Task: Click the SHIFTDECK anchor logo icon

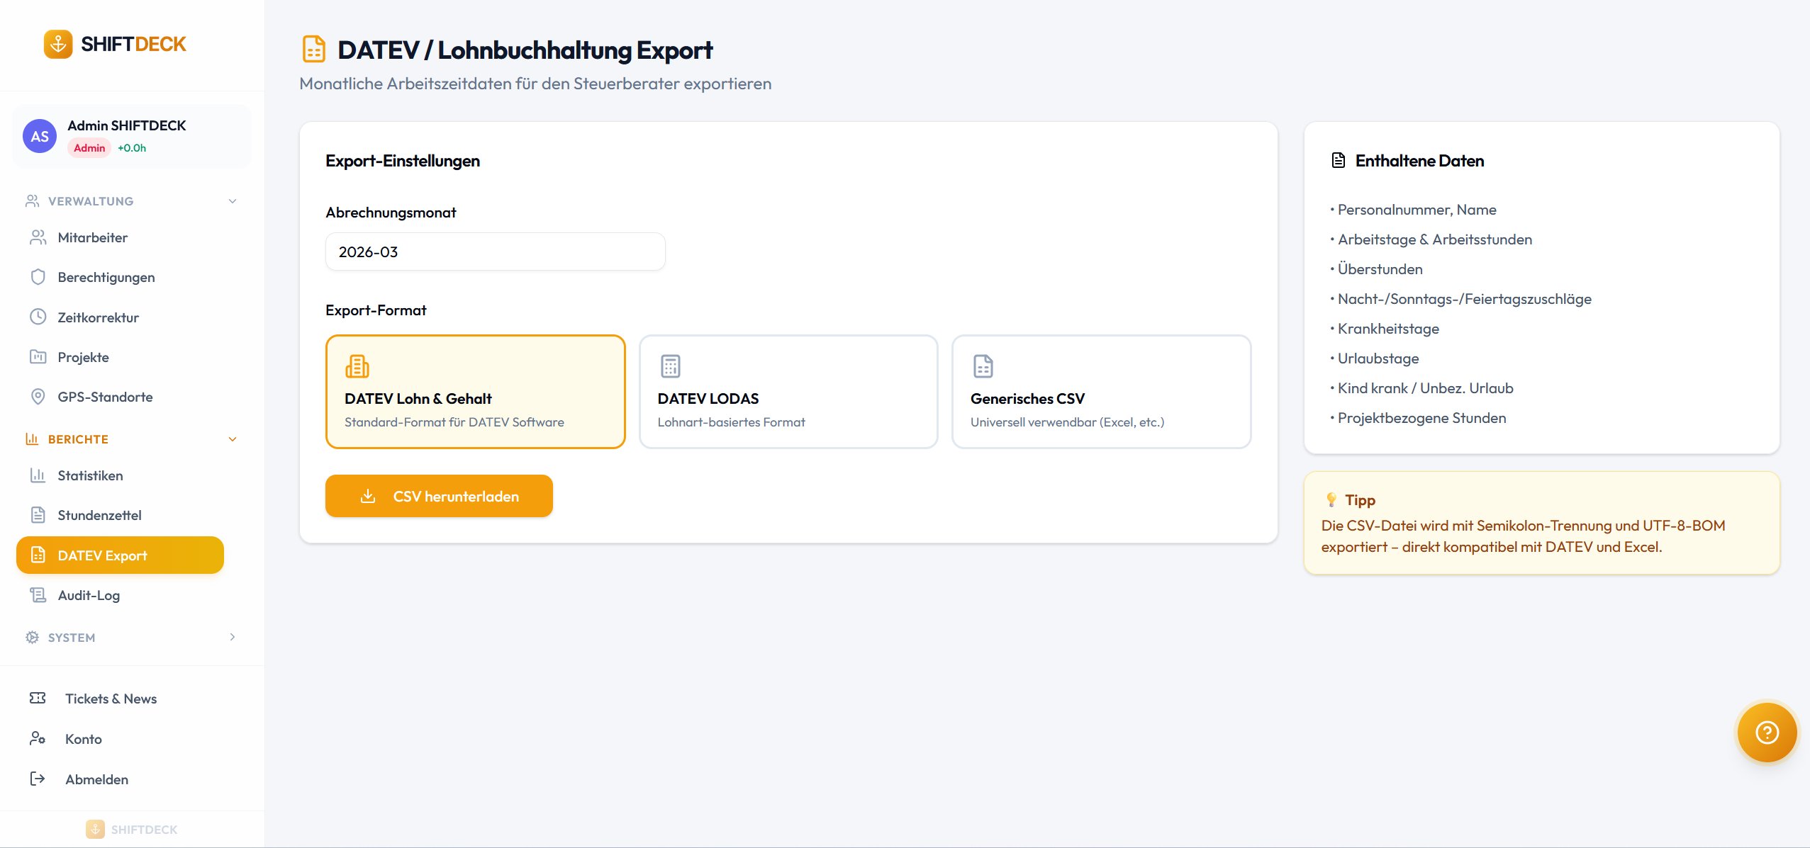Action: tap(58, 44)
